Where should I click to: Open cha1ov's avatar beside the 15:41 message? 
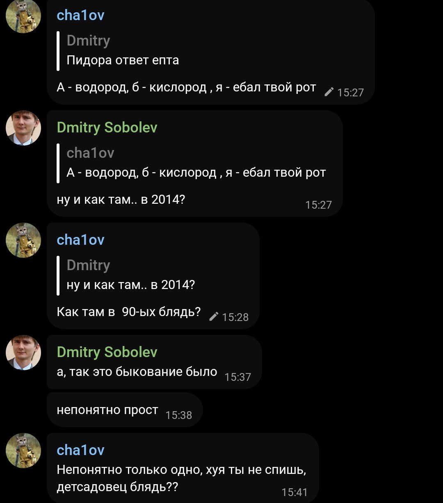pyautogui.click(x=23, y=450)
